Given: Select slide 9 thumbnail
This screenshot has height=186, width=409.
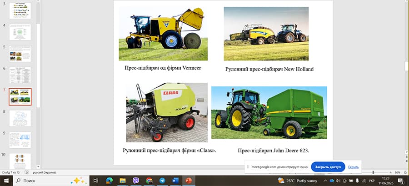Looking at the screenshot, I should coord(20,140).
